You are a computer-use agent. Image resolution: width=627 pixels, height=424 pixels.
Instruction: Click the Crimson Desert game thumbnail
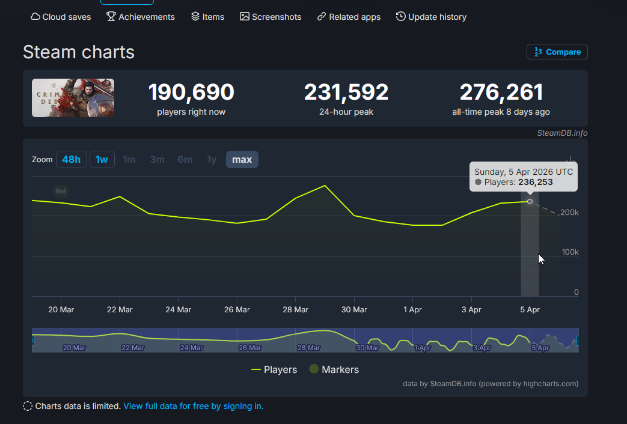pos(73,98)
